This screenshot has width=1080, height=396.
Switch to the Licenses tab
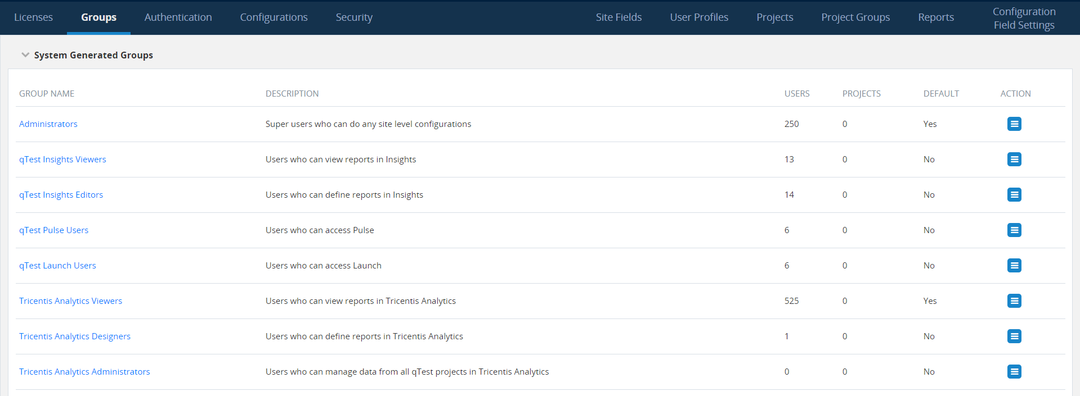pyautogui.click(x=33, y=17)
